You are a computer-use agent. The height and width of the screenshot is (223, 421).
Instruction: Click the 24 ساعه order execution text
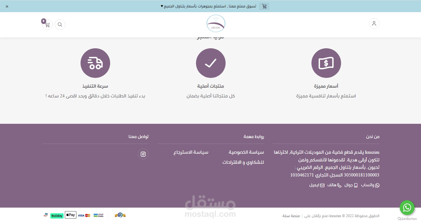(x=95, y=96)
